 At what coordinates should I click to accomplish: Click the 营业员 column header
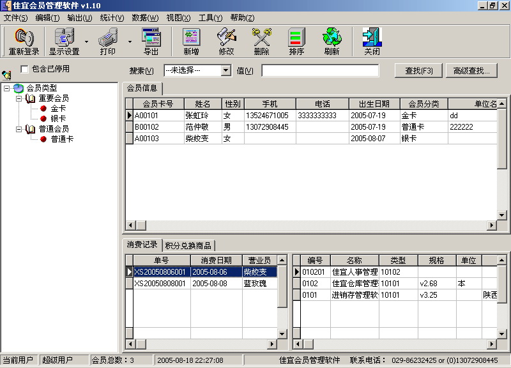click(259, 261)
